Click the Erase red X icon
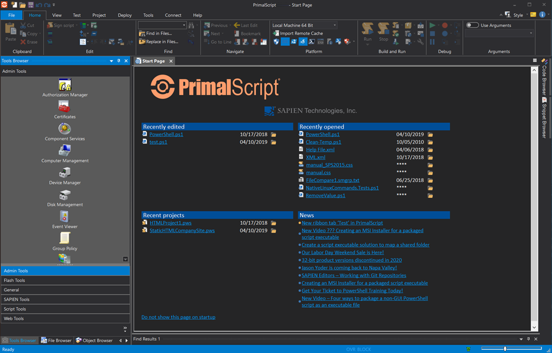This screenshot has width=552, height=353. coord(23,42)
